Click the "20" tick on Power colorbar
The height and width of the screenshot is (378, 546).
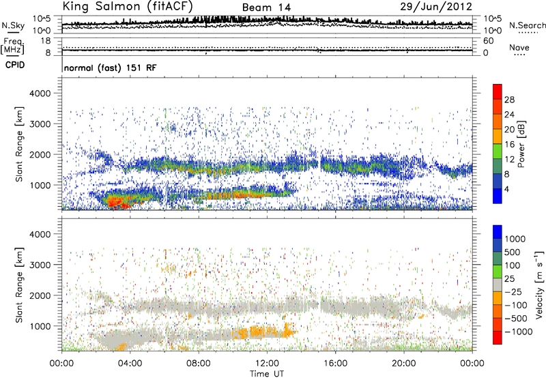(x=509, y=130)
